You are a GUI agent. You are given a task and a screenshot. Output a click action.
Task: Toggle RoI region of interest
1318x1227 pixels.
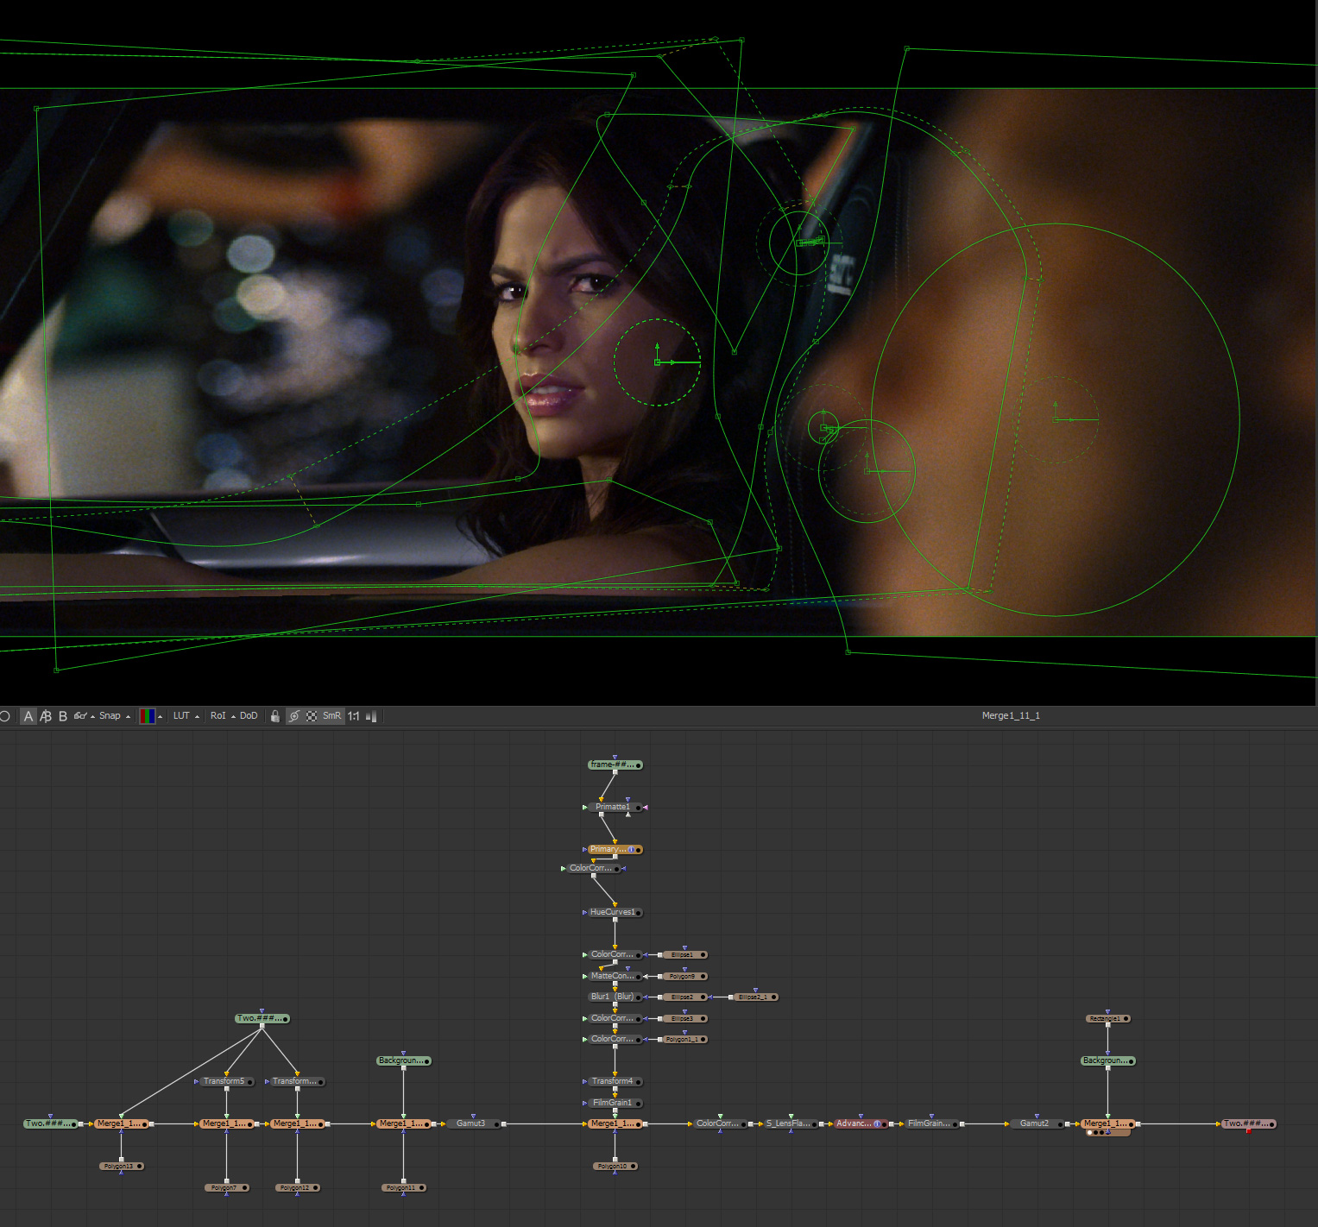[x=218, y=716]
